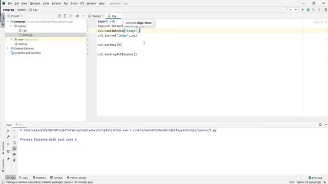The width and height of the screenshot is (328, 184).
Task: Open the Event Log
Action: point(315,178)
